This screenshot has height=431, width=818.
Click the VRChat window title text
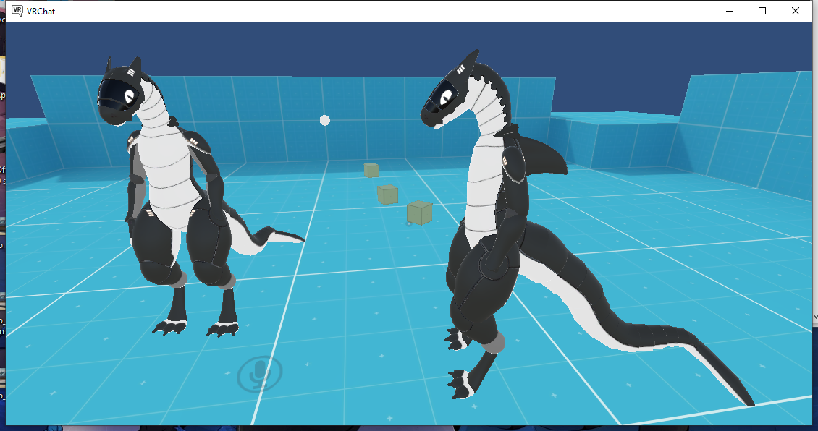pos(41,12)
